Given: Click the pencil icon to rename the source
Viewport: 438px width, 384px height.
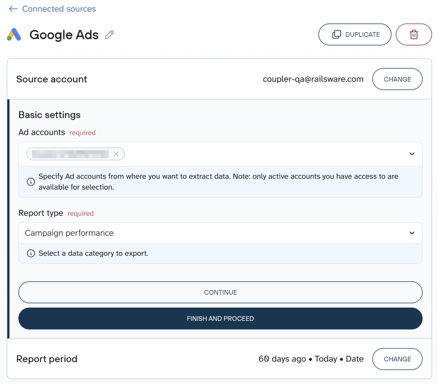Looking at the screenshot, I should pos(109,35).
